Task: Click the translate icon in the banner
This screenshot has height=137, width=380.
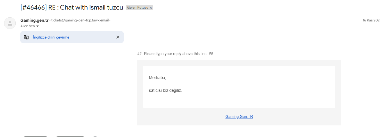Action: (x=26, y=37)
